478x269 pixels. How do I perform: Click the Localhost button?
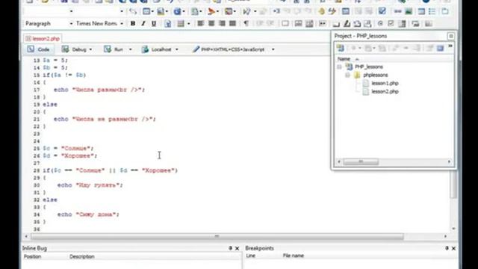click(x=156, y=49)
